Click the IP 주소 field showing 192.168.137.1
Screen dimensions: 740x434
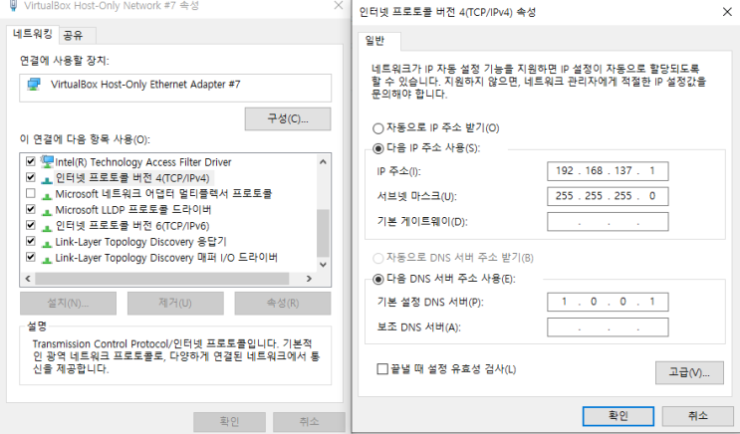[608, 171]
